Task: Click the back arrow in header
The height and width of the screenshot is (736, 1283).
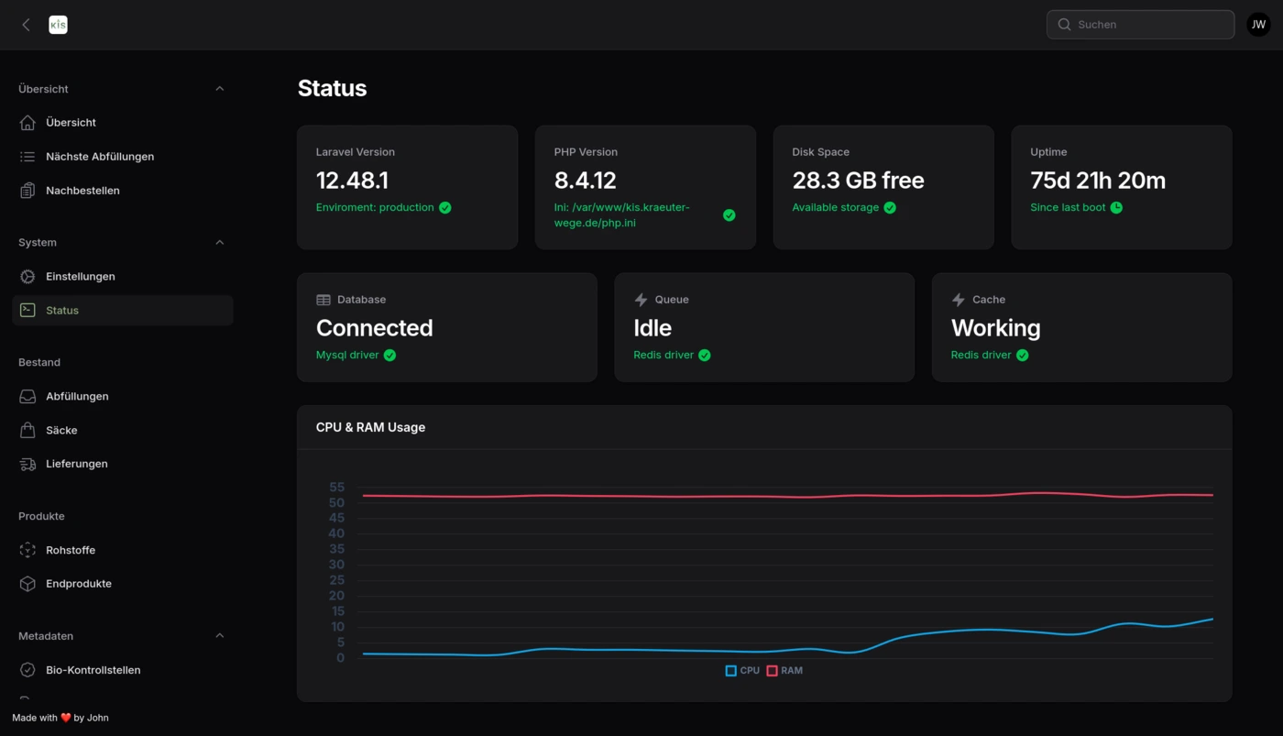Action: (x=26, y=25)
